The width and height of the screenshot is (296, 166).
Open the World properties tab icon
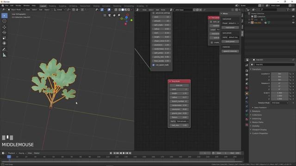click(247, 88)
